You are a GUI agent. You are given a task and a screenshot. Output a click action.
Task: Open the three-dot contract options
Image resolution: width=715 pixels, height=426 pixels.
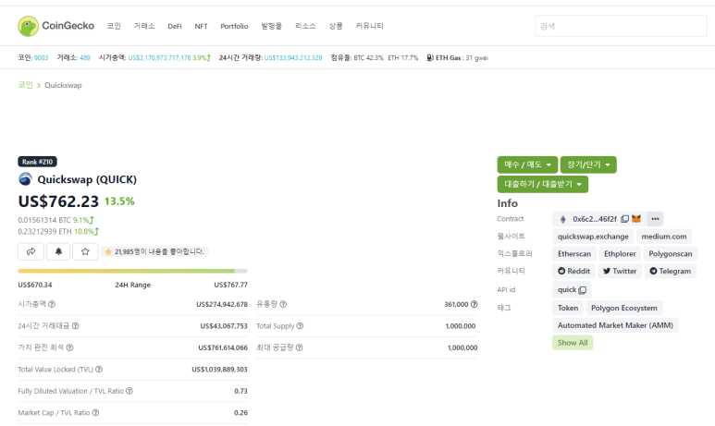pyautogui.click(x=655, y=219)
